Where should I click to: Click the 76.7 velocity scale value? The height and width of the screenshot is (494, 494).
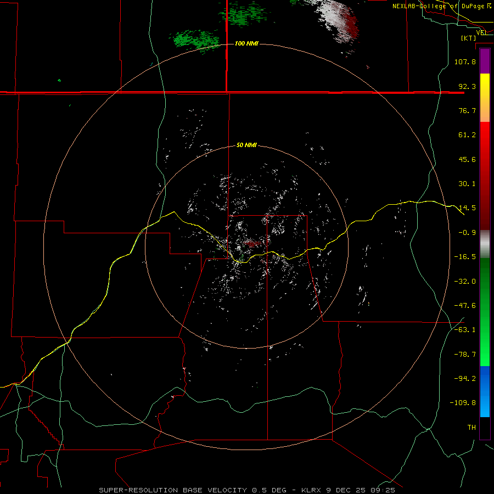point(467,110)
